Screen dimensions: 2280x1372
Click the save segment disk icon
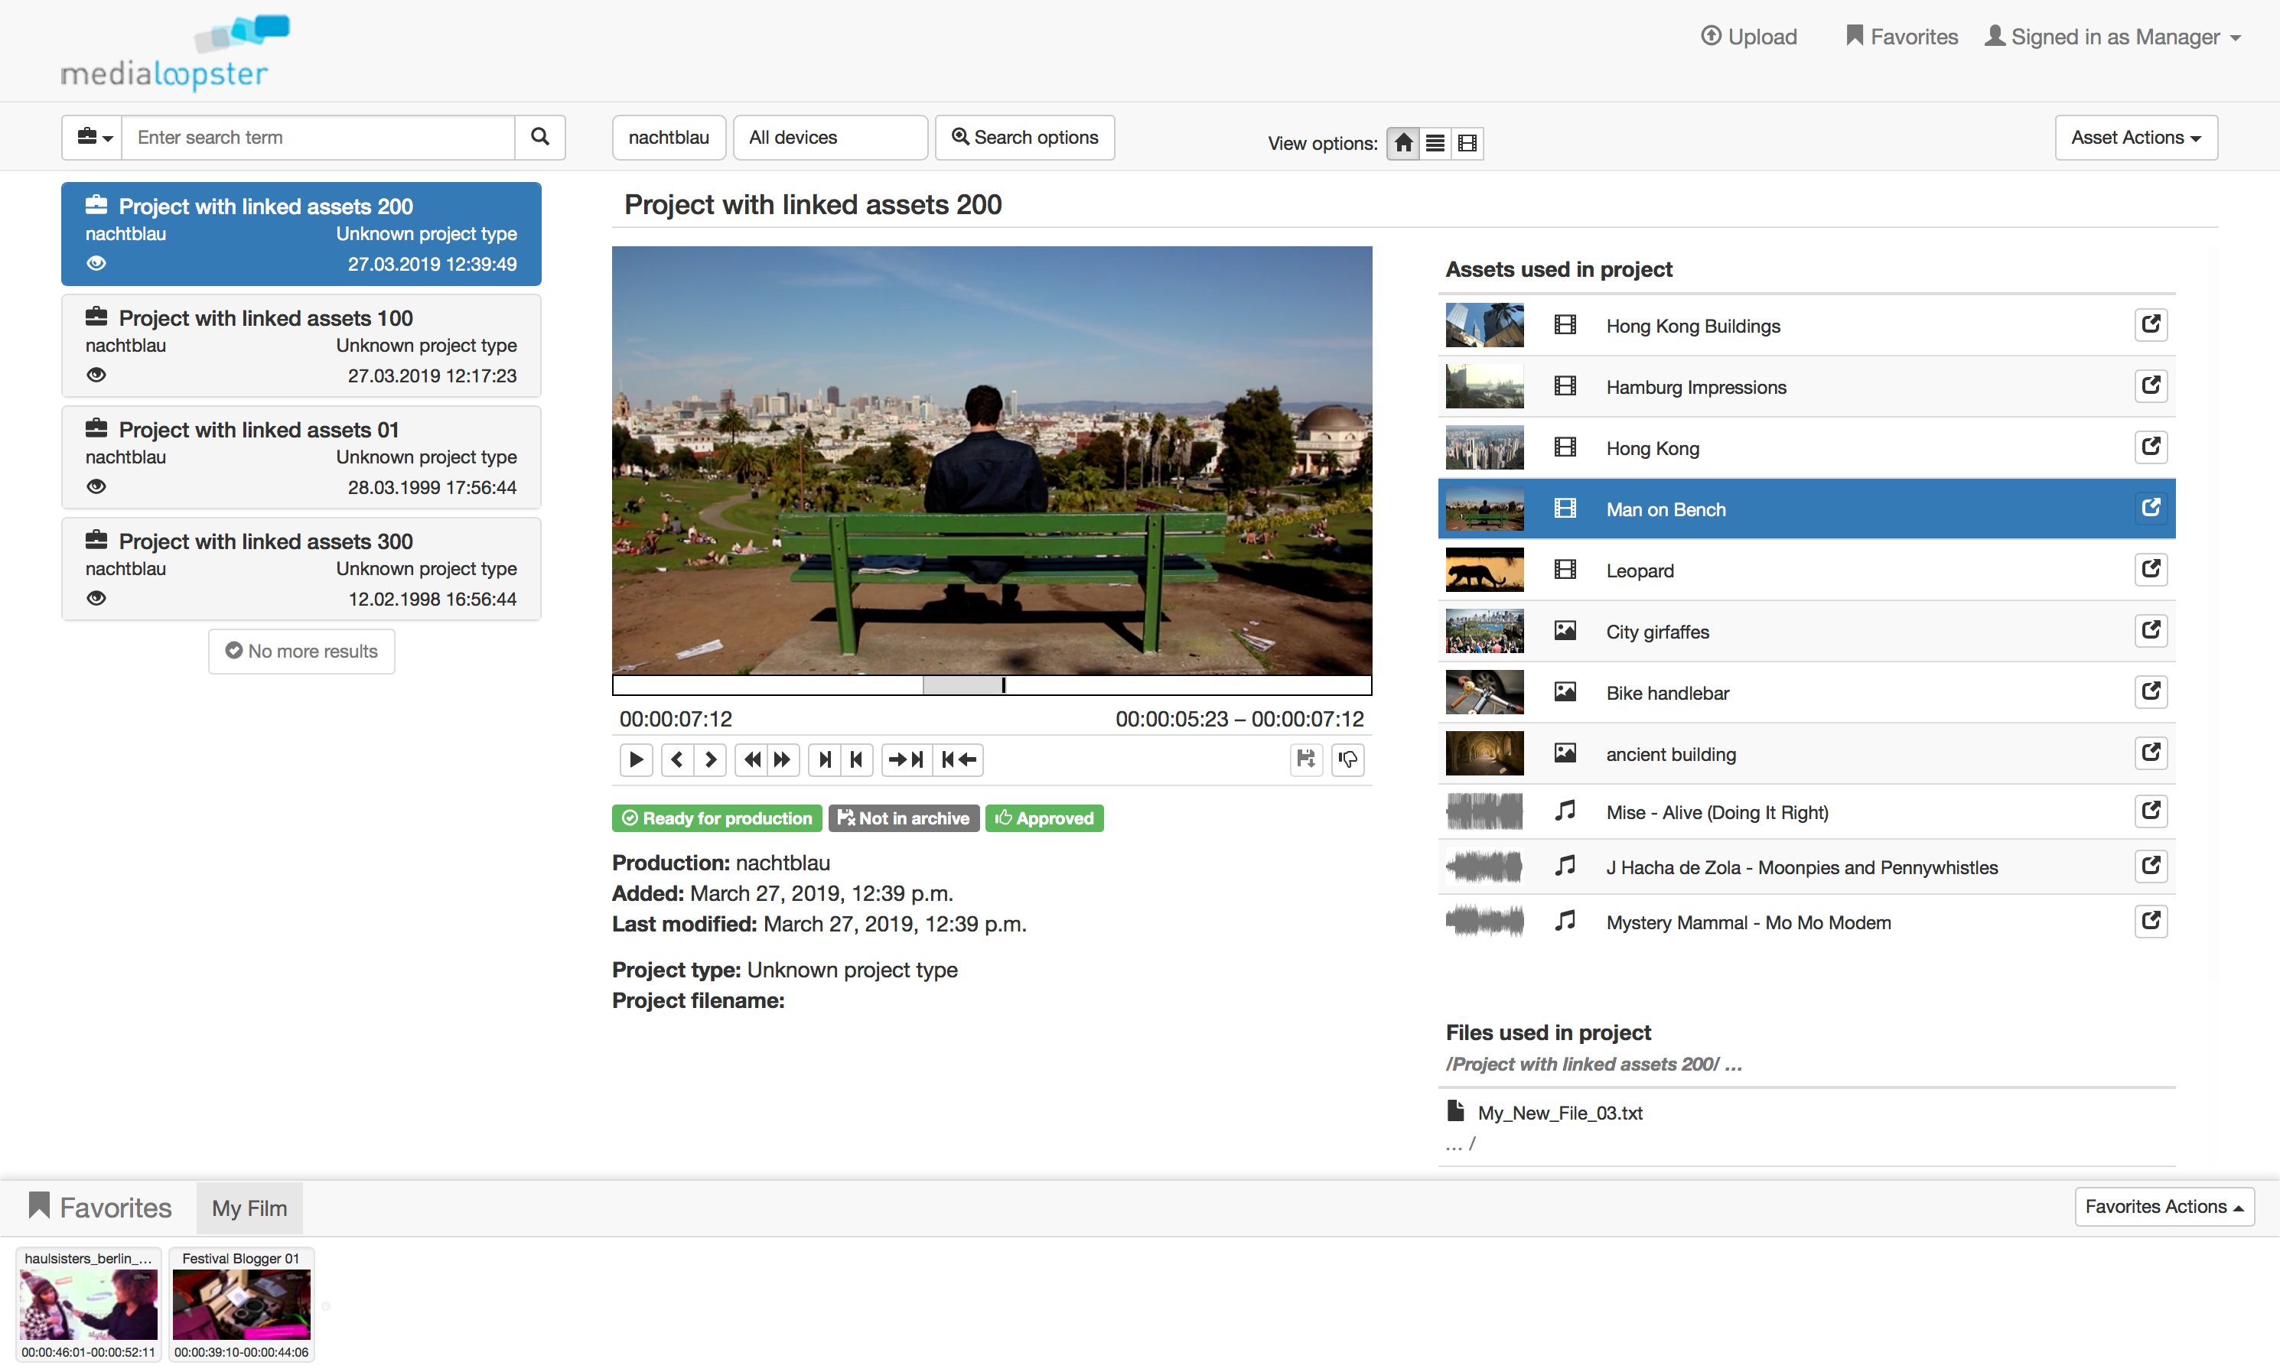tap(1305, 759)
